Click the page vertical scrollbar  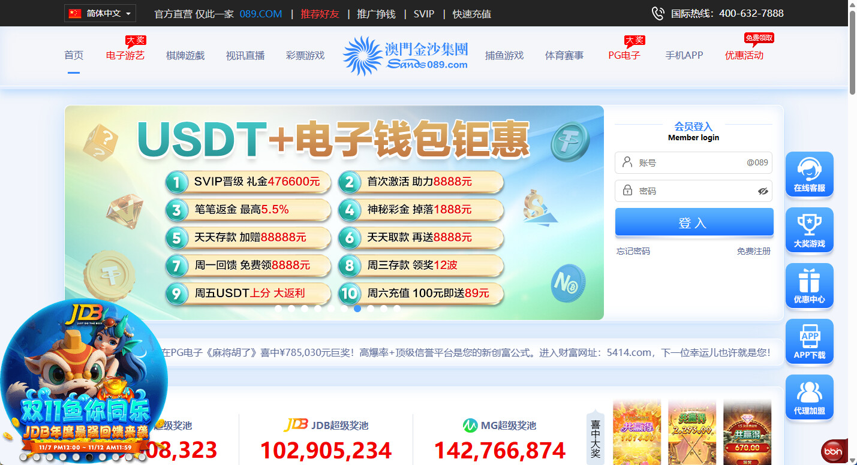pos(852,240)
